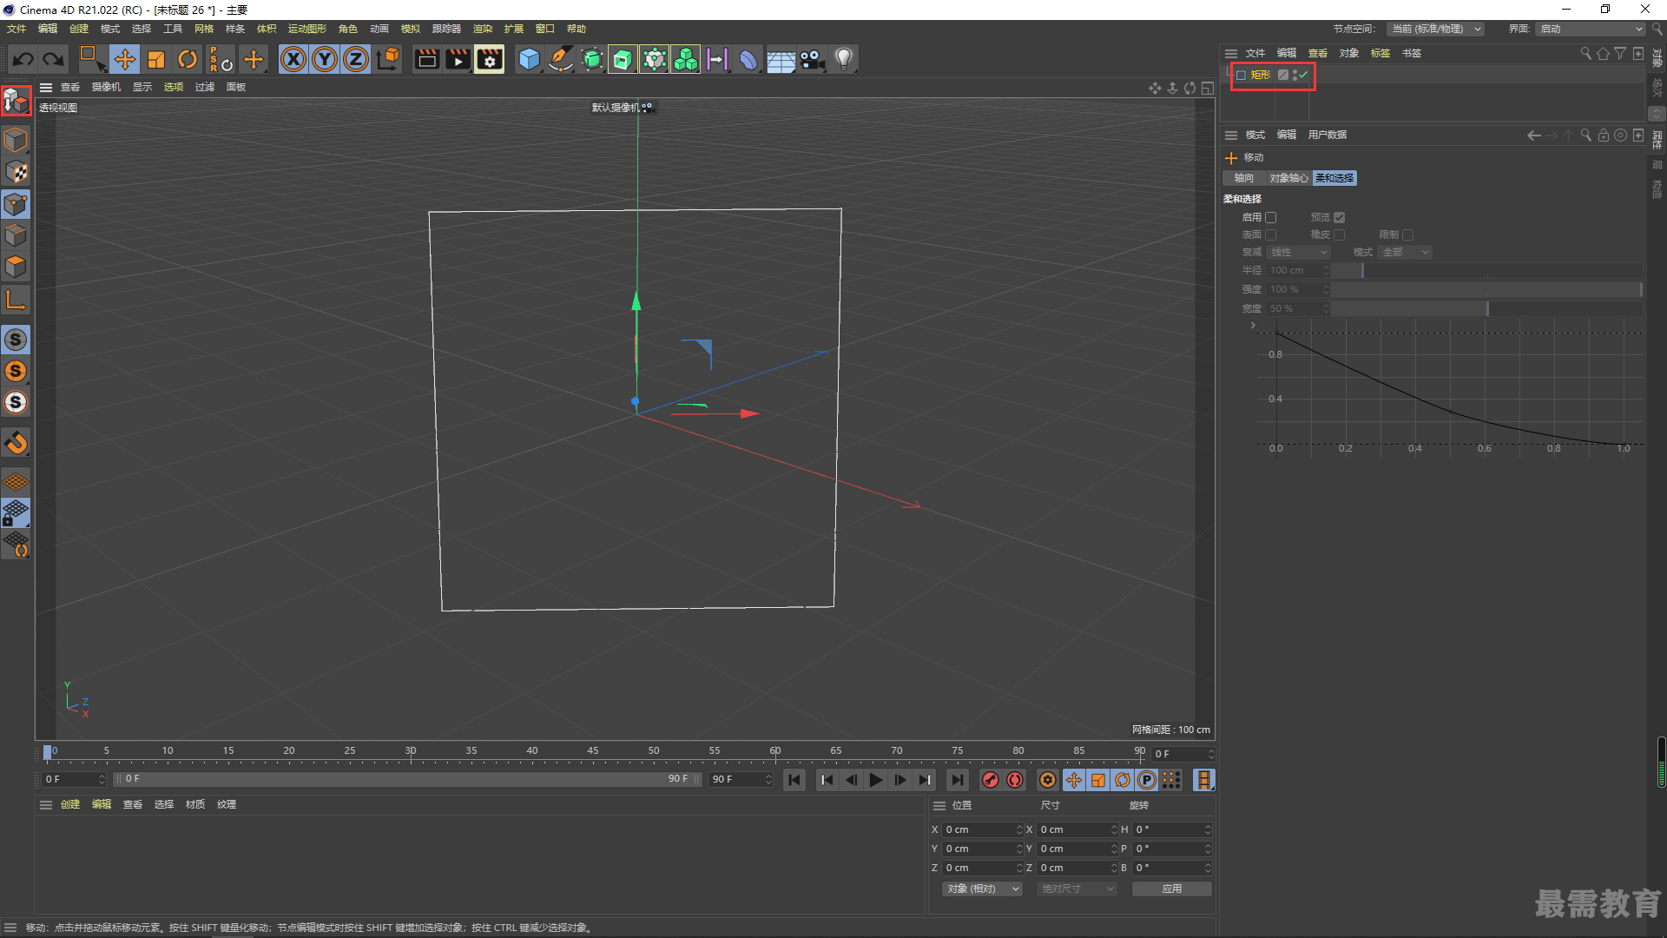This screenshot has height=938, width=1667.
Task: Toggle the enable axis icon
Action: pos(16,301)
